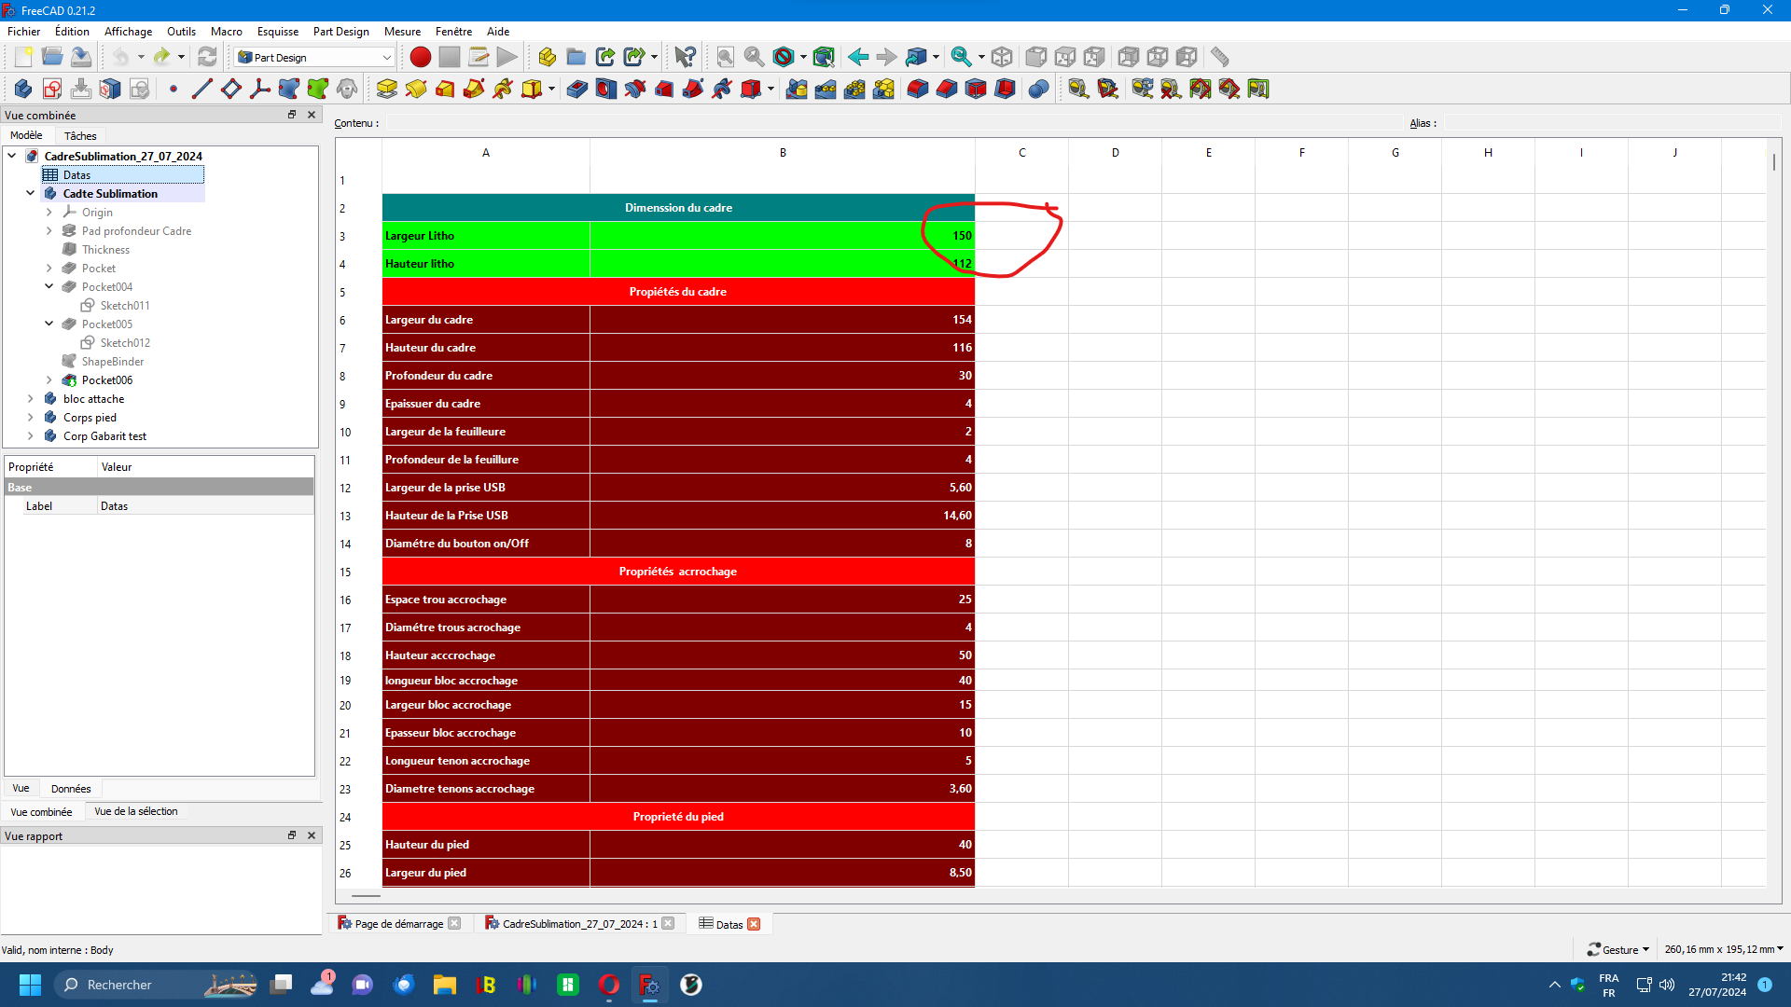Click the Pocket tool icon
The image size is (1791, 1007).
pos(577,90)
